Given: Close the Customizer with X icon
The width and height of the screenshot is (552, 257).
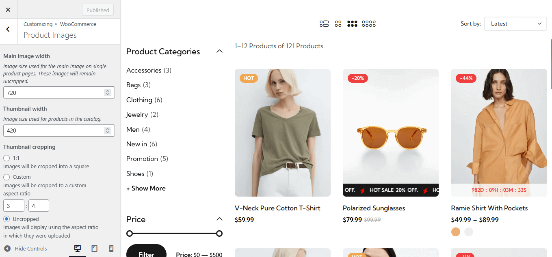Looking at the screenshot, I should tap(8, 10).
